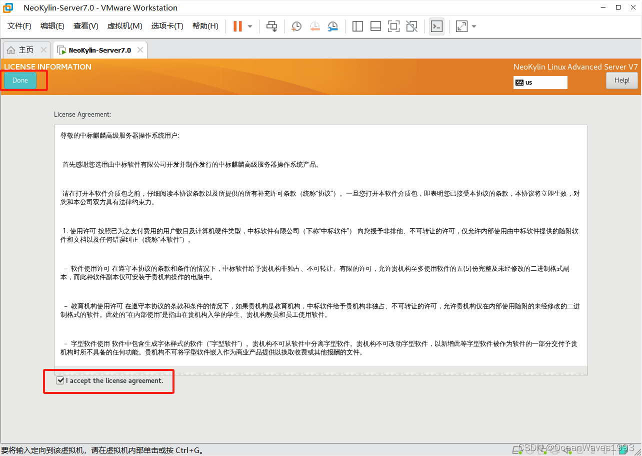The image size is (642, 456).
Task: Click the License Agreement: label
Action: (82, 115)
